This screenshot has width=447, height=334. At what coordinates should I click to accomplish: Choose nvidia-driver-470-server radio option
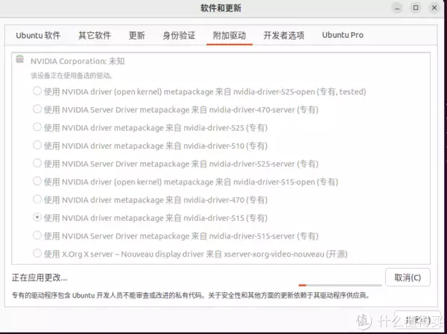click(37, 109)
